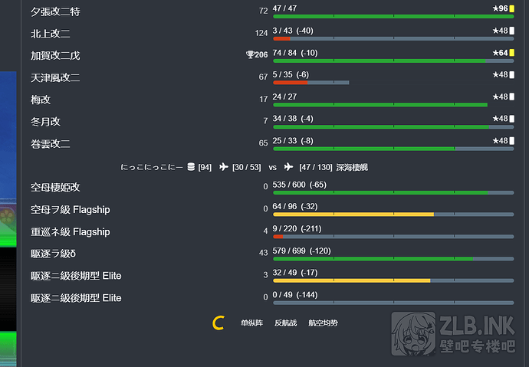Click the 深海棲艦 enemy fleet label
This screenshot has height=367, width=529.
coord(352,167)
